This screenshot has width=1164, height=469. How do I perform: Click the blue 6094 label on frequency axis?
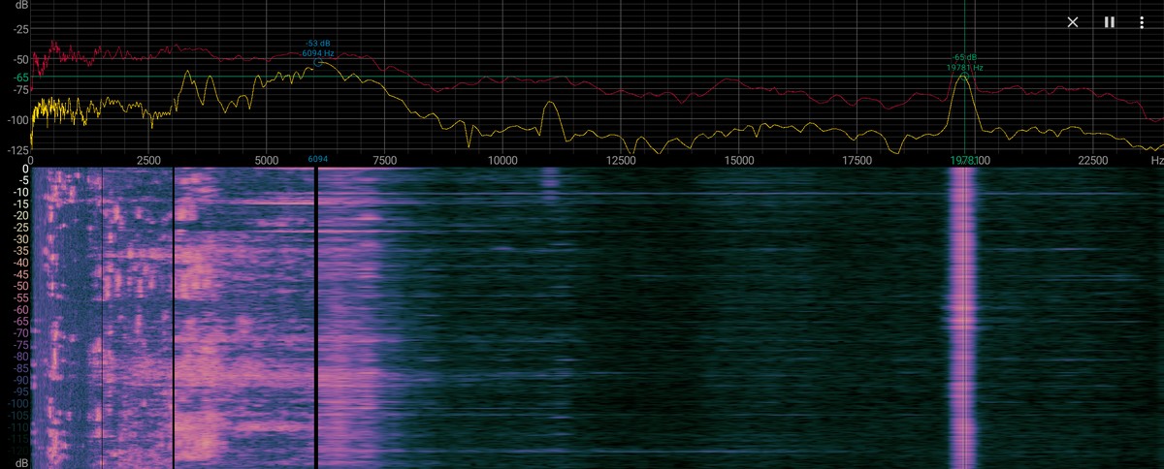(318, 159)
